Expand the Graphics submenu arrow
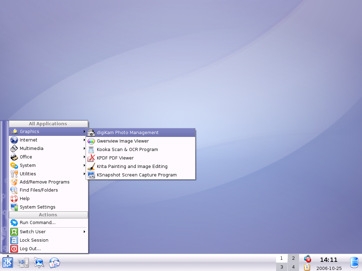Viewport: 362px width, 271px height. pos(84,132)
